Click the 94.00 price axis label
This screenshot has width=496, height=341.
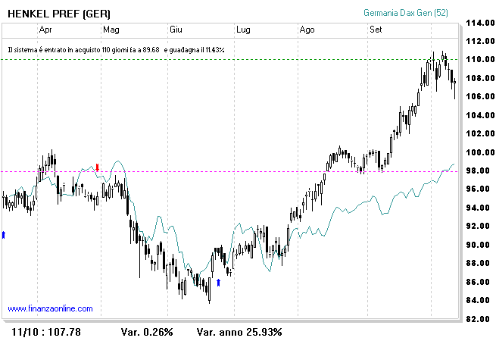click(x=478, y=208)
